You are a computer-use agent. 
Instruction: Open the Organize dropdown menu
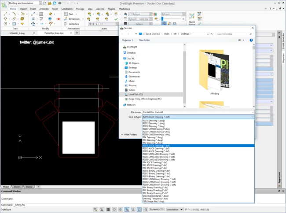(x=128, y=40)
